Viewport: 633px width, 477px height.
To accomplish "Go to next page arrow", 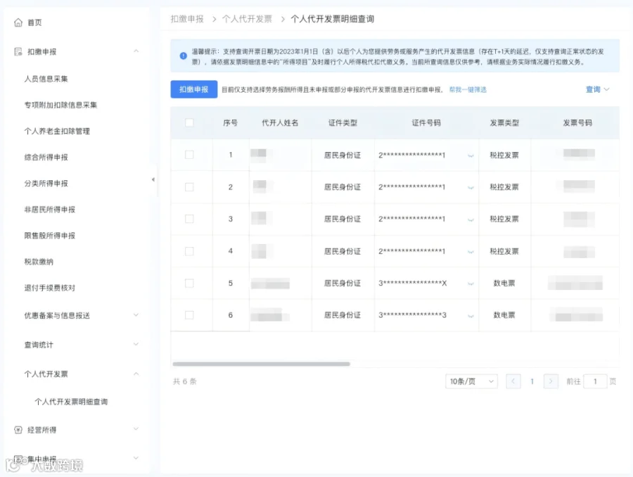I will point(551,381).
